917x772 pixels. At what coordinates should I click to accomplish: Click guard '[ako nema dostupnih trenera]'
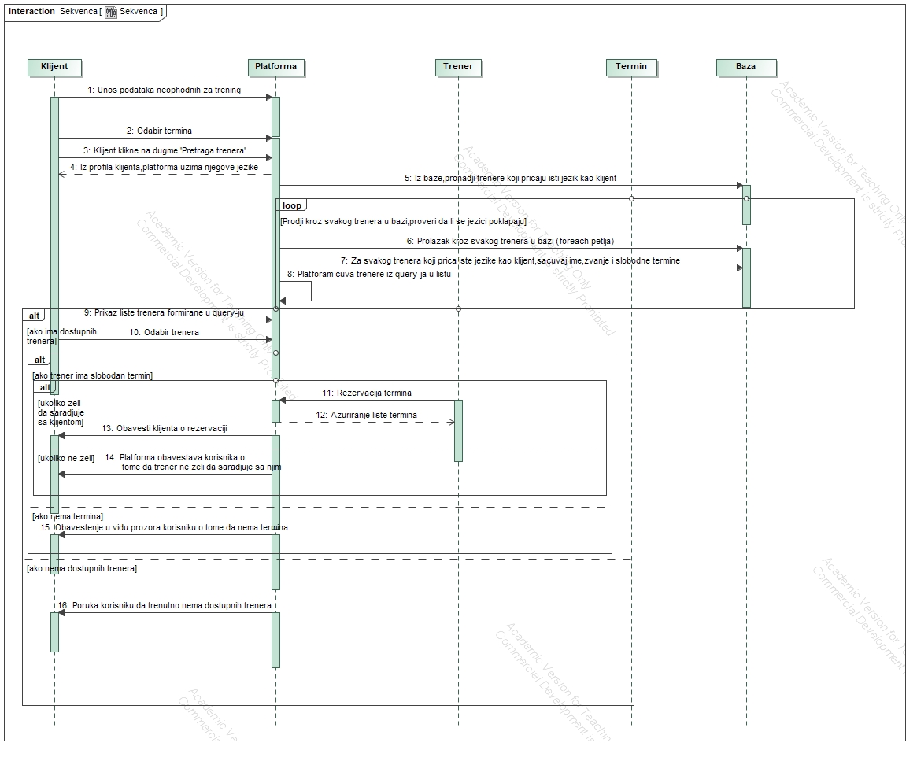pos(82,568)
